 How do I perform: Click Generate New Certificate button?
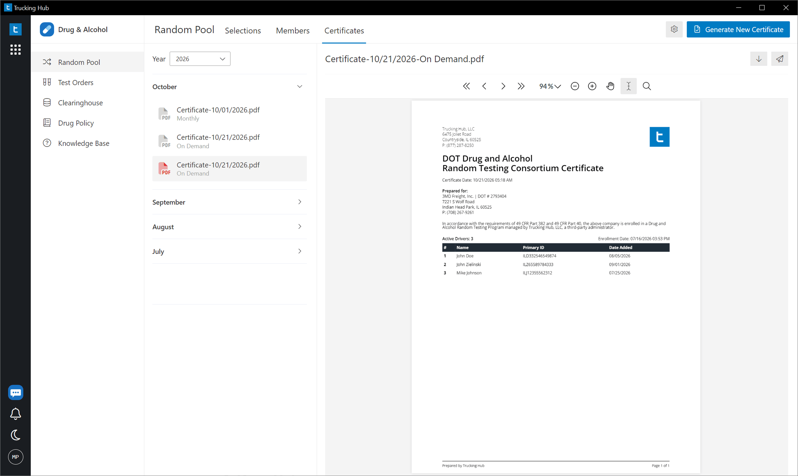[738, 29]
